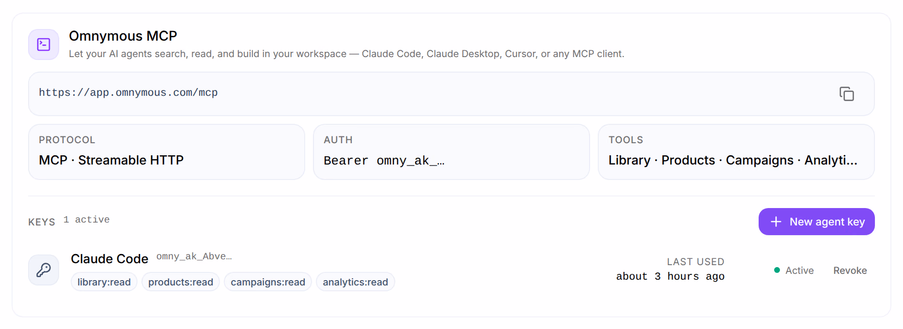Open the AUTH card
Screen dimensions: 903x329
coord(451,152)
